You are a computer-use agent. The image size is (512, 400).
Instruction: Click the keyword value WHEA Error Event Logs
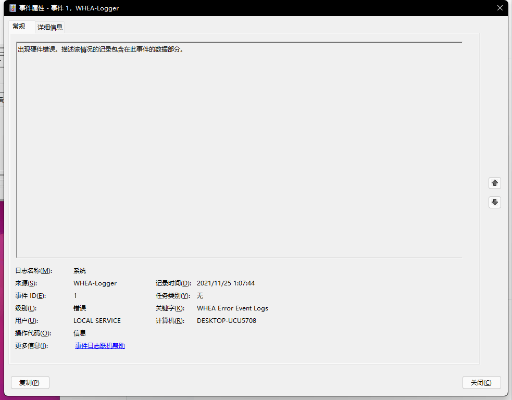(232, 308)
